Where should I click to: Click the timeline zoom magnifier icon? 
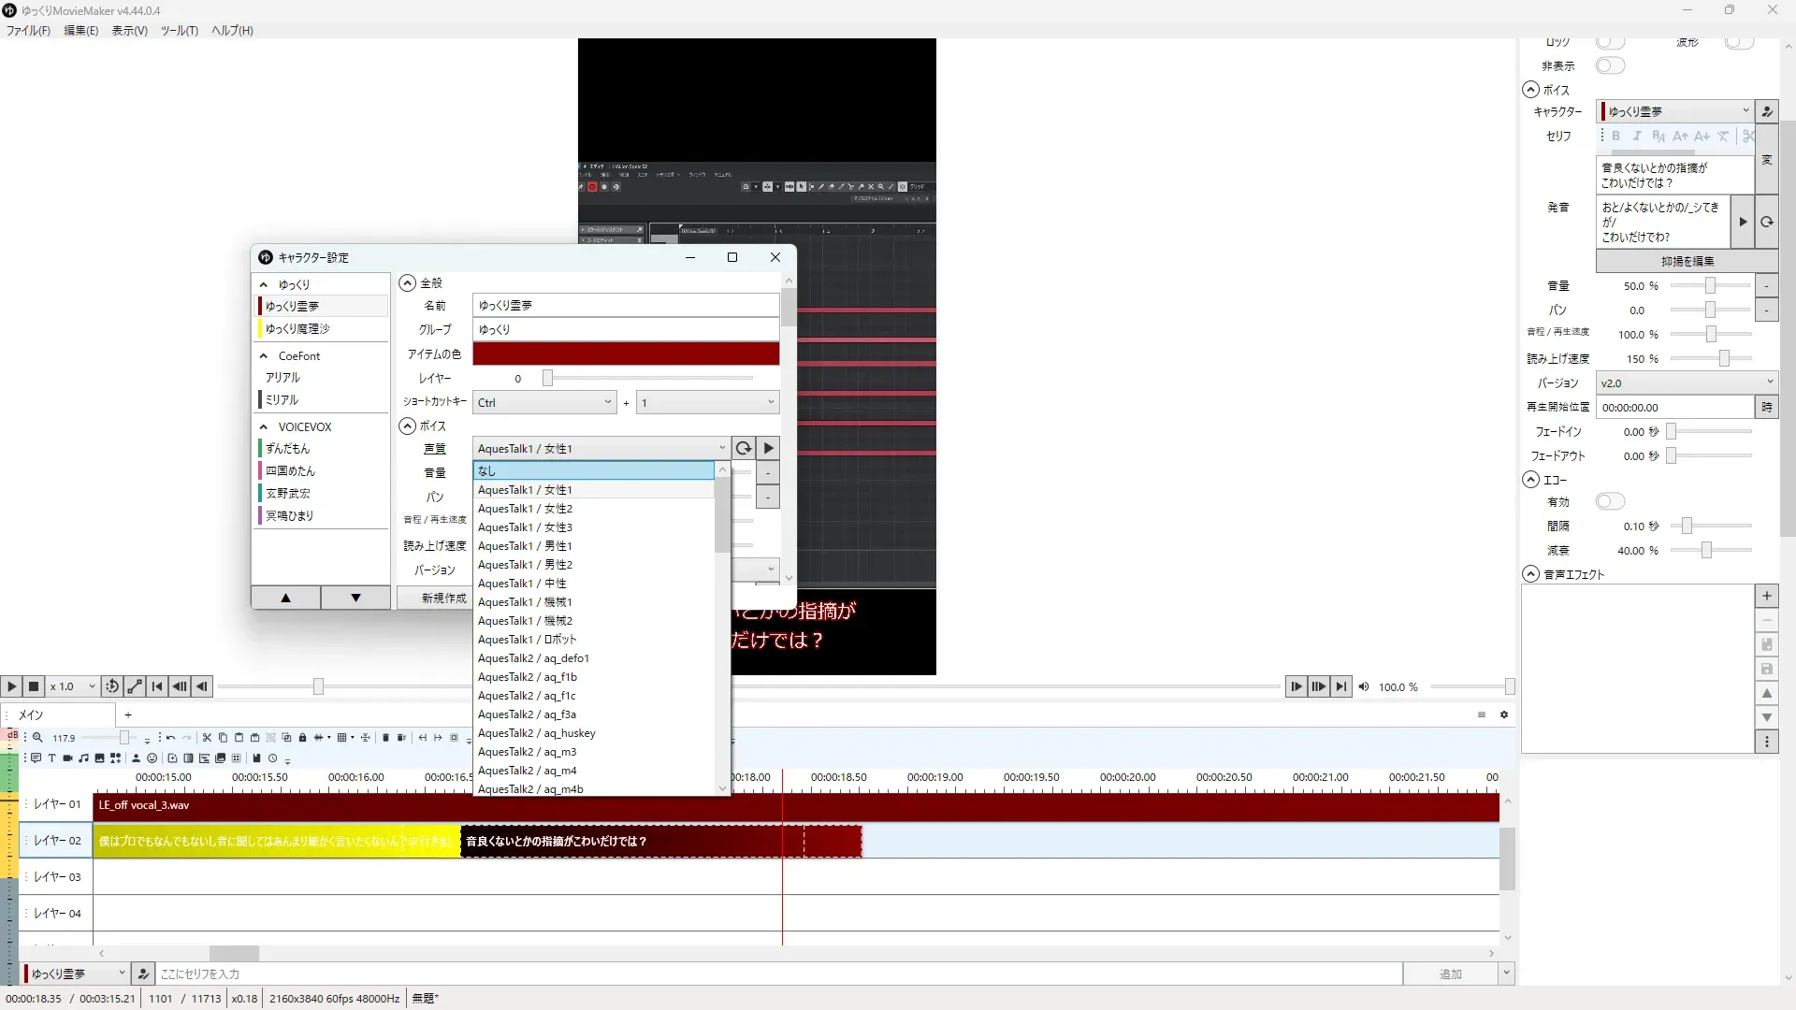tap(38, 738)
